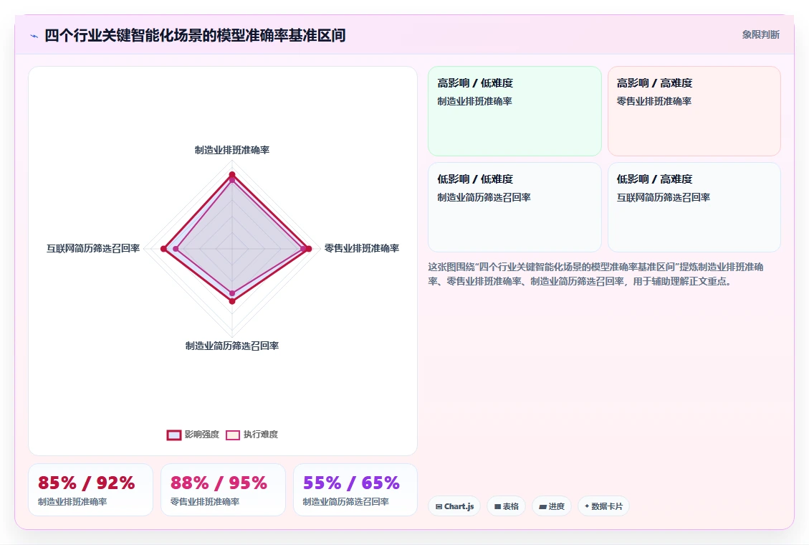This screenshot has width=809, height=545.
Task: Open the 高影响 / 低难度 quadrant card
Action: click(x=514, y=111)
